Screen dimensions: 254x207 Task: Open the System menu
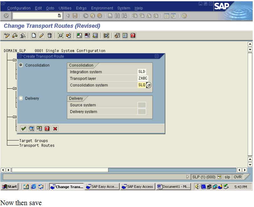coord(124,8)
